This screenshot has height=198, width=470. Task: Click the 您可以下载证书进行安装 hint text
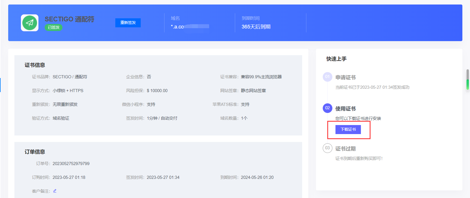(358, 119)
